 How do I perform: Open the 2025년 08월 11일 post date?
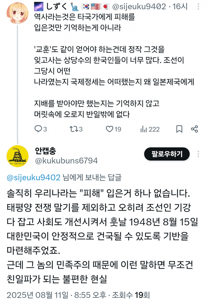pos(38,296)
